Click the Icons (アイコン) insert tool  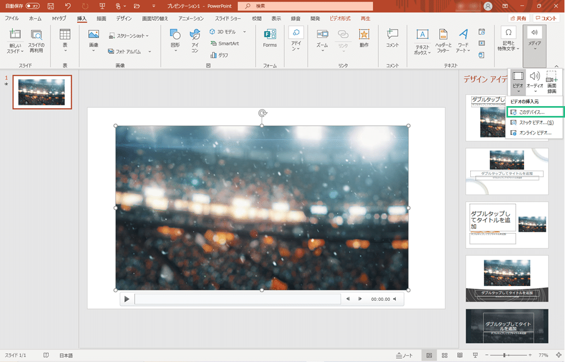tap(194, 34)
